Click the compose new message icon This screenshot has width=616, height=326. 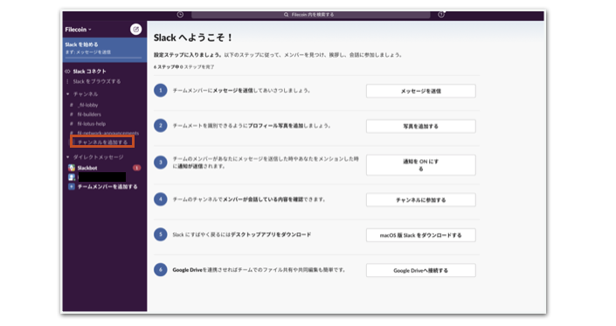click(x=135, y=30)
